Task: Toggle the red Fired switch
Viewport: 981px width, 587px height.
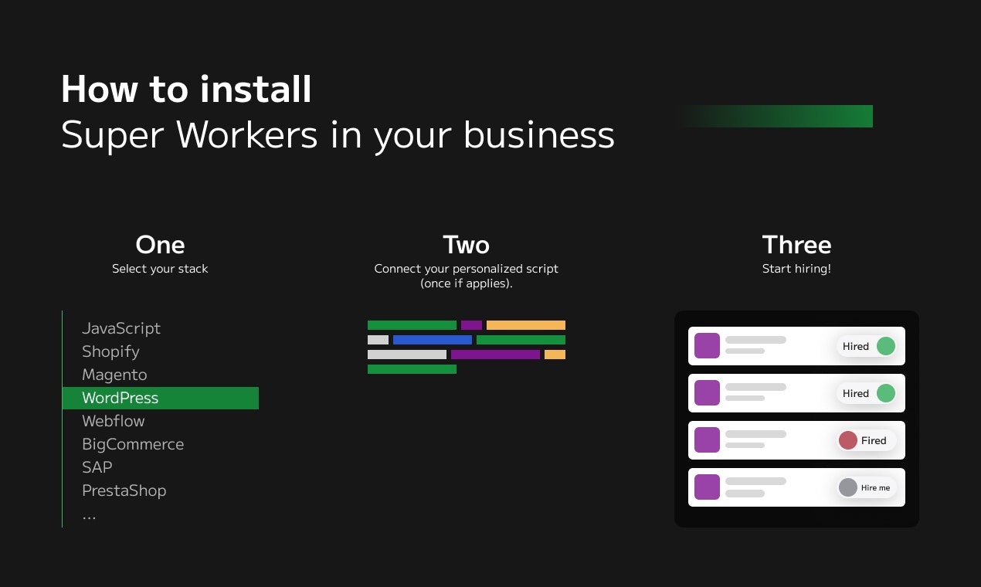Action: [867, 440]
